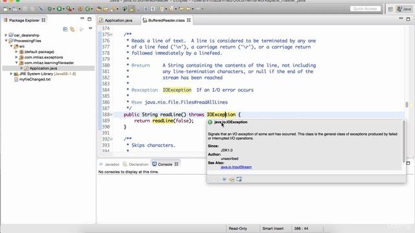The width and height of the screenshot is (415, 233).
Task: Select the Java perspective button
Action: tap(404, 9)
